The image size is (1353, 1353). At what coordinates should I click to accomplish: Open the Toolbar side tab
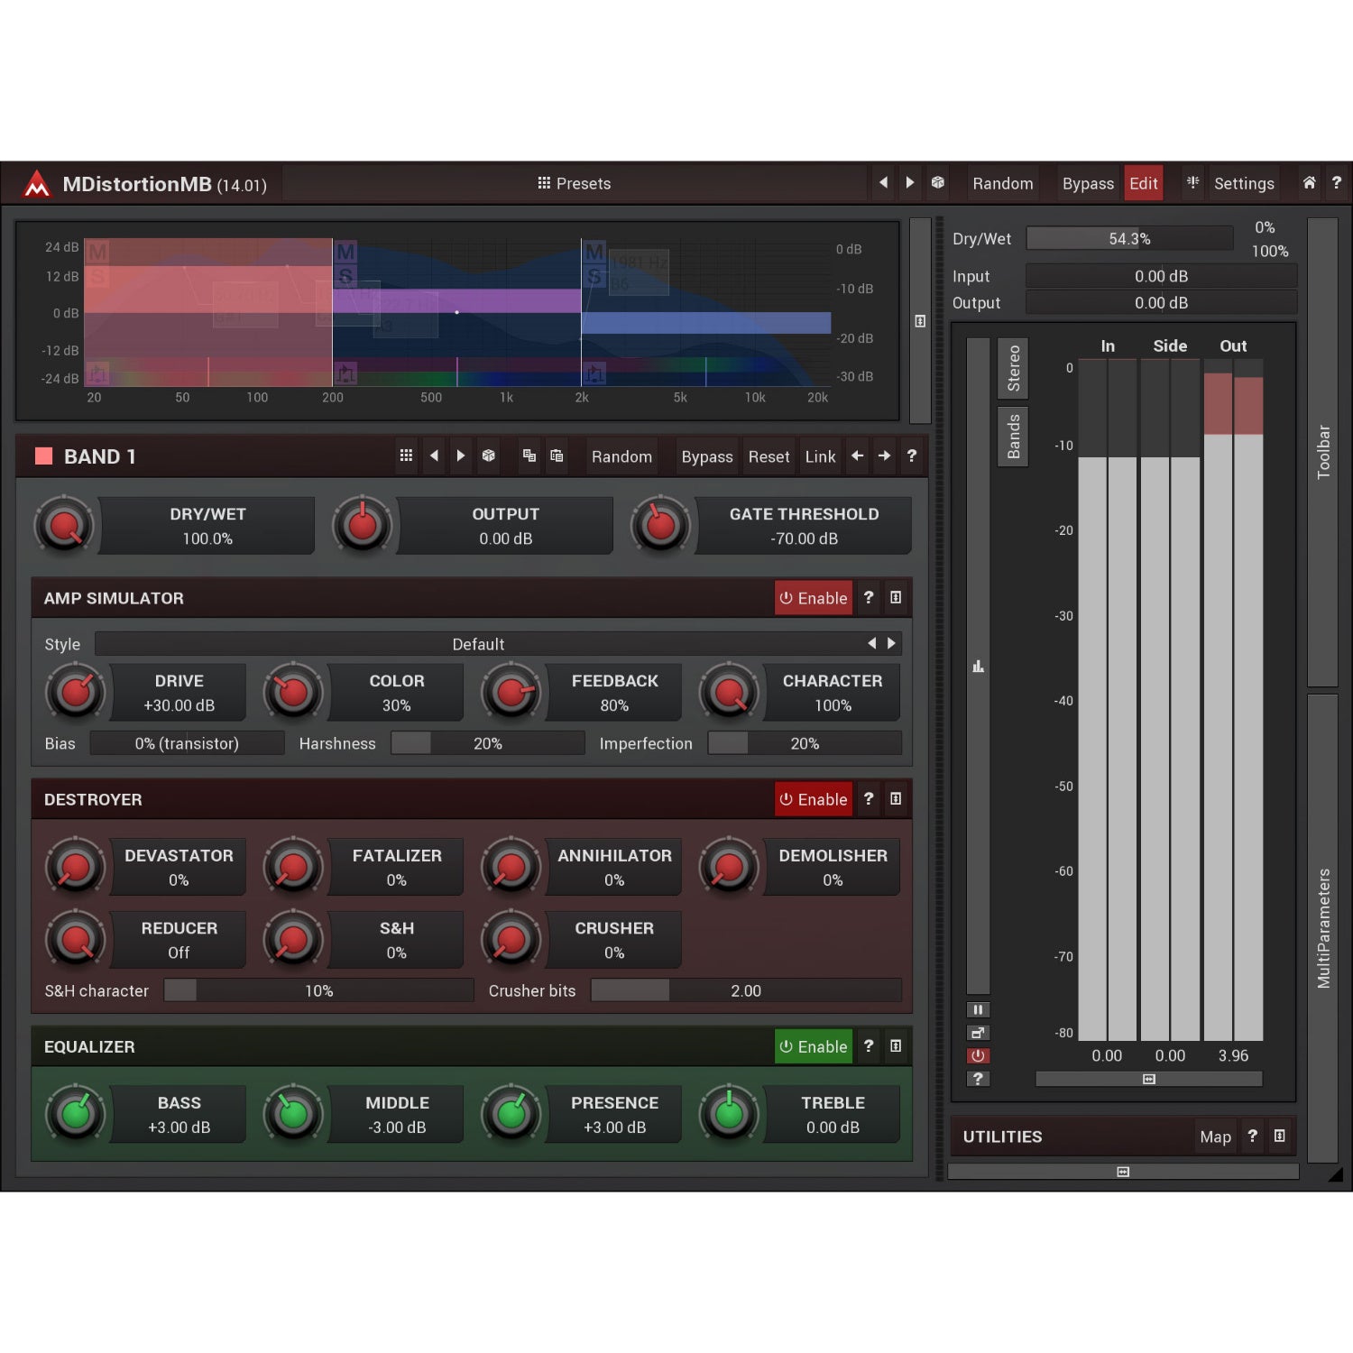point(1323,452)
